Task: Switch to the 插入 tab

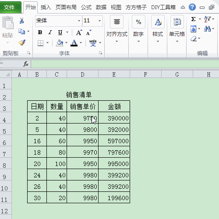Action: click(x=46, y=7)
